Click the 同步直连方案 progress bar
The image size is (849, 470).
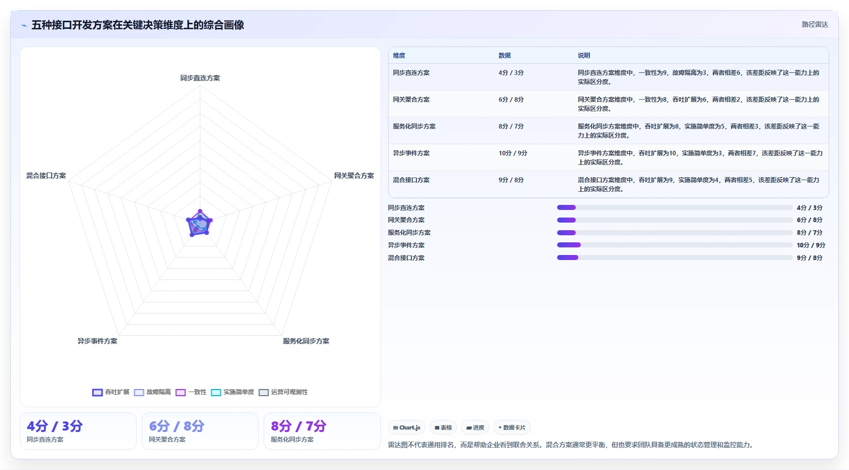674,207
